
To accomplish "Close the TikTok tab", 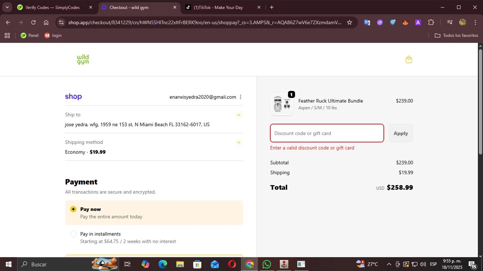I will pyautogui.click(x=259, y=7).
